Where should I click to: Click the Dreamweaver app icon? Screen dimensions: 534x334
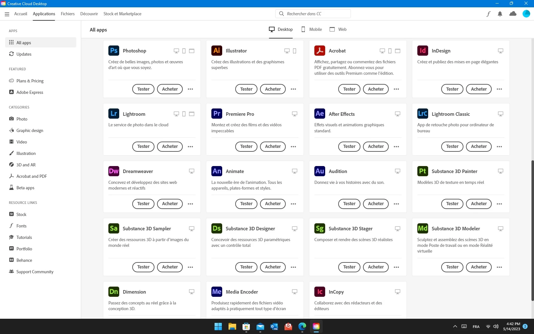coord(114,171)
